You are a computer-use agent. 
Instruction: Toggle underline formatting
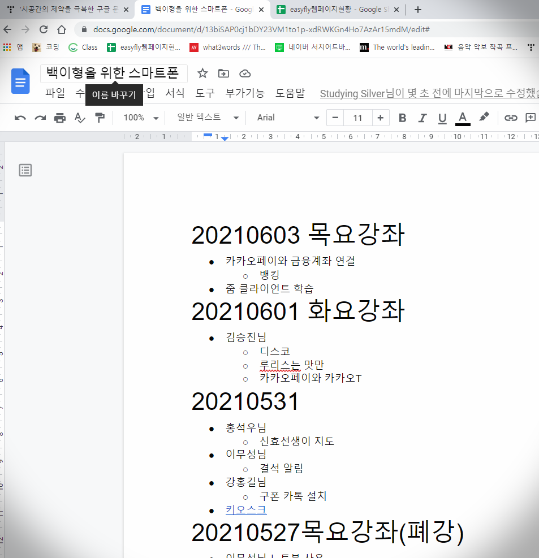pyautogui.click(x=442, y=118)
